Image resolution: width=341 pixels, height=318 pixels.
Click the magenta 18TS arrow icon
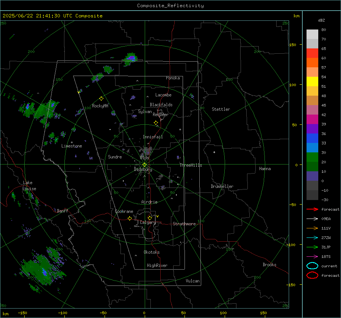pyautogui.click(x=312, y=257)
